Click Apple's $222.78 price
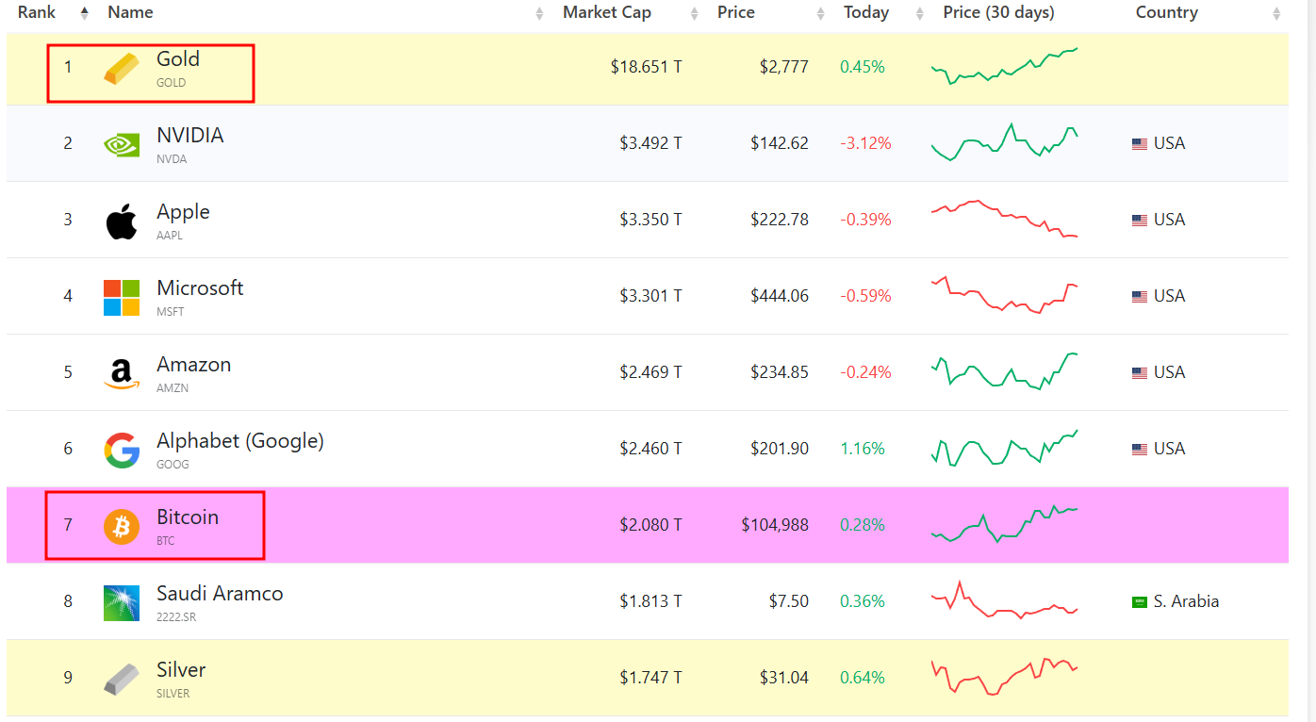1316x722 pixels. pos(780,220)
